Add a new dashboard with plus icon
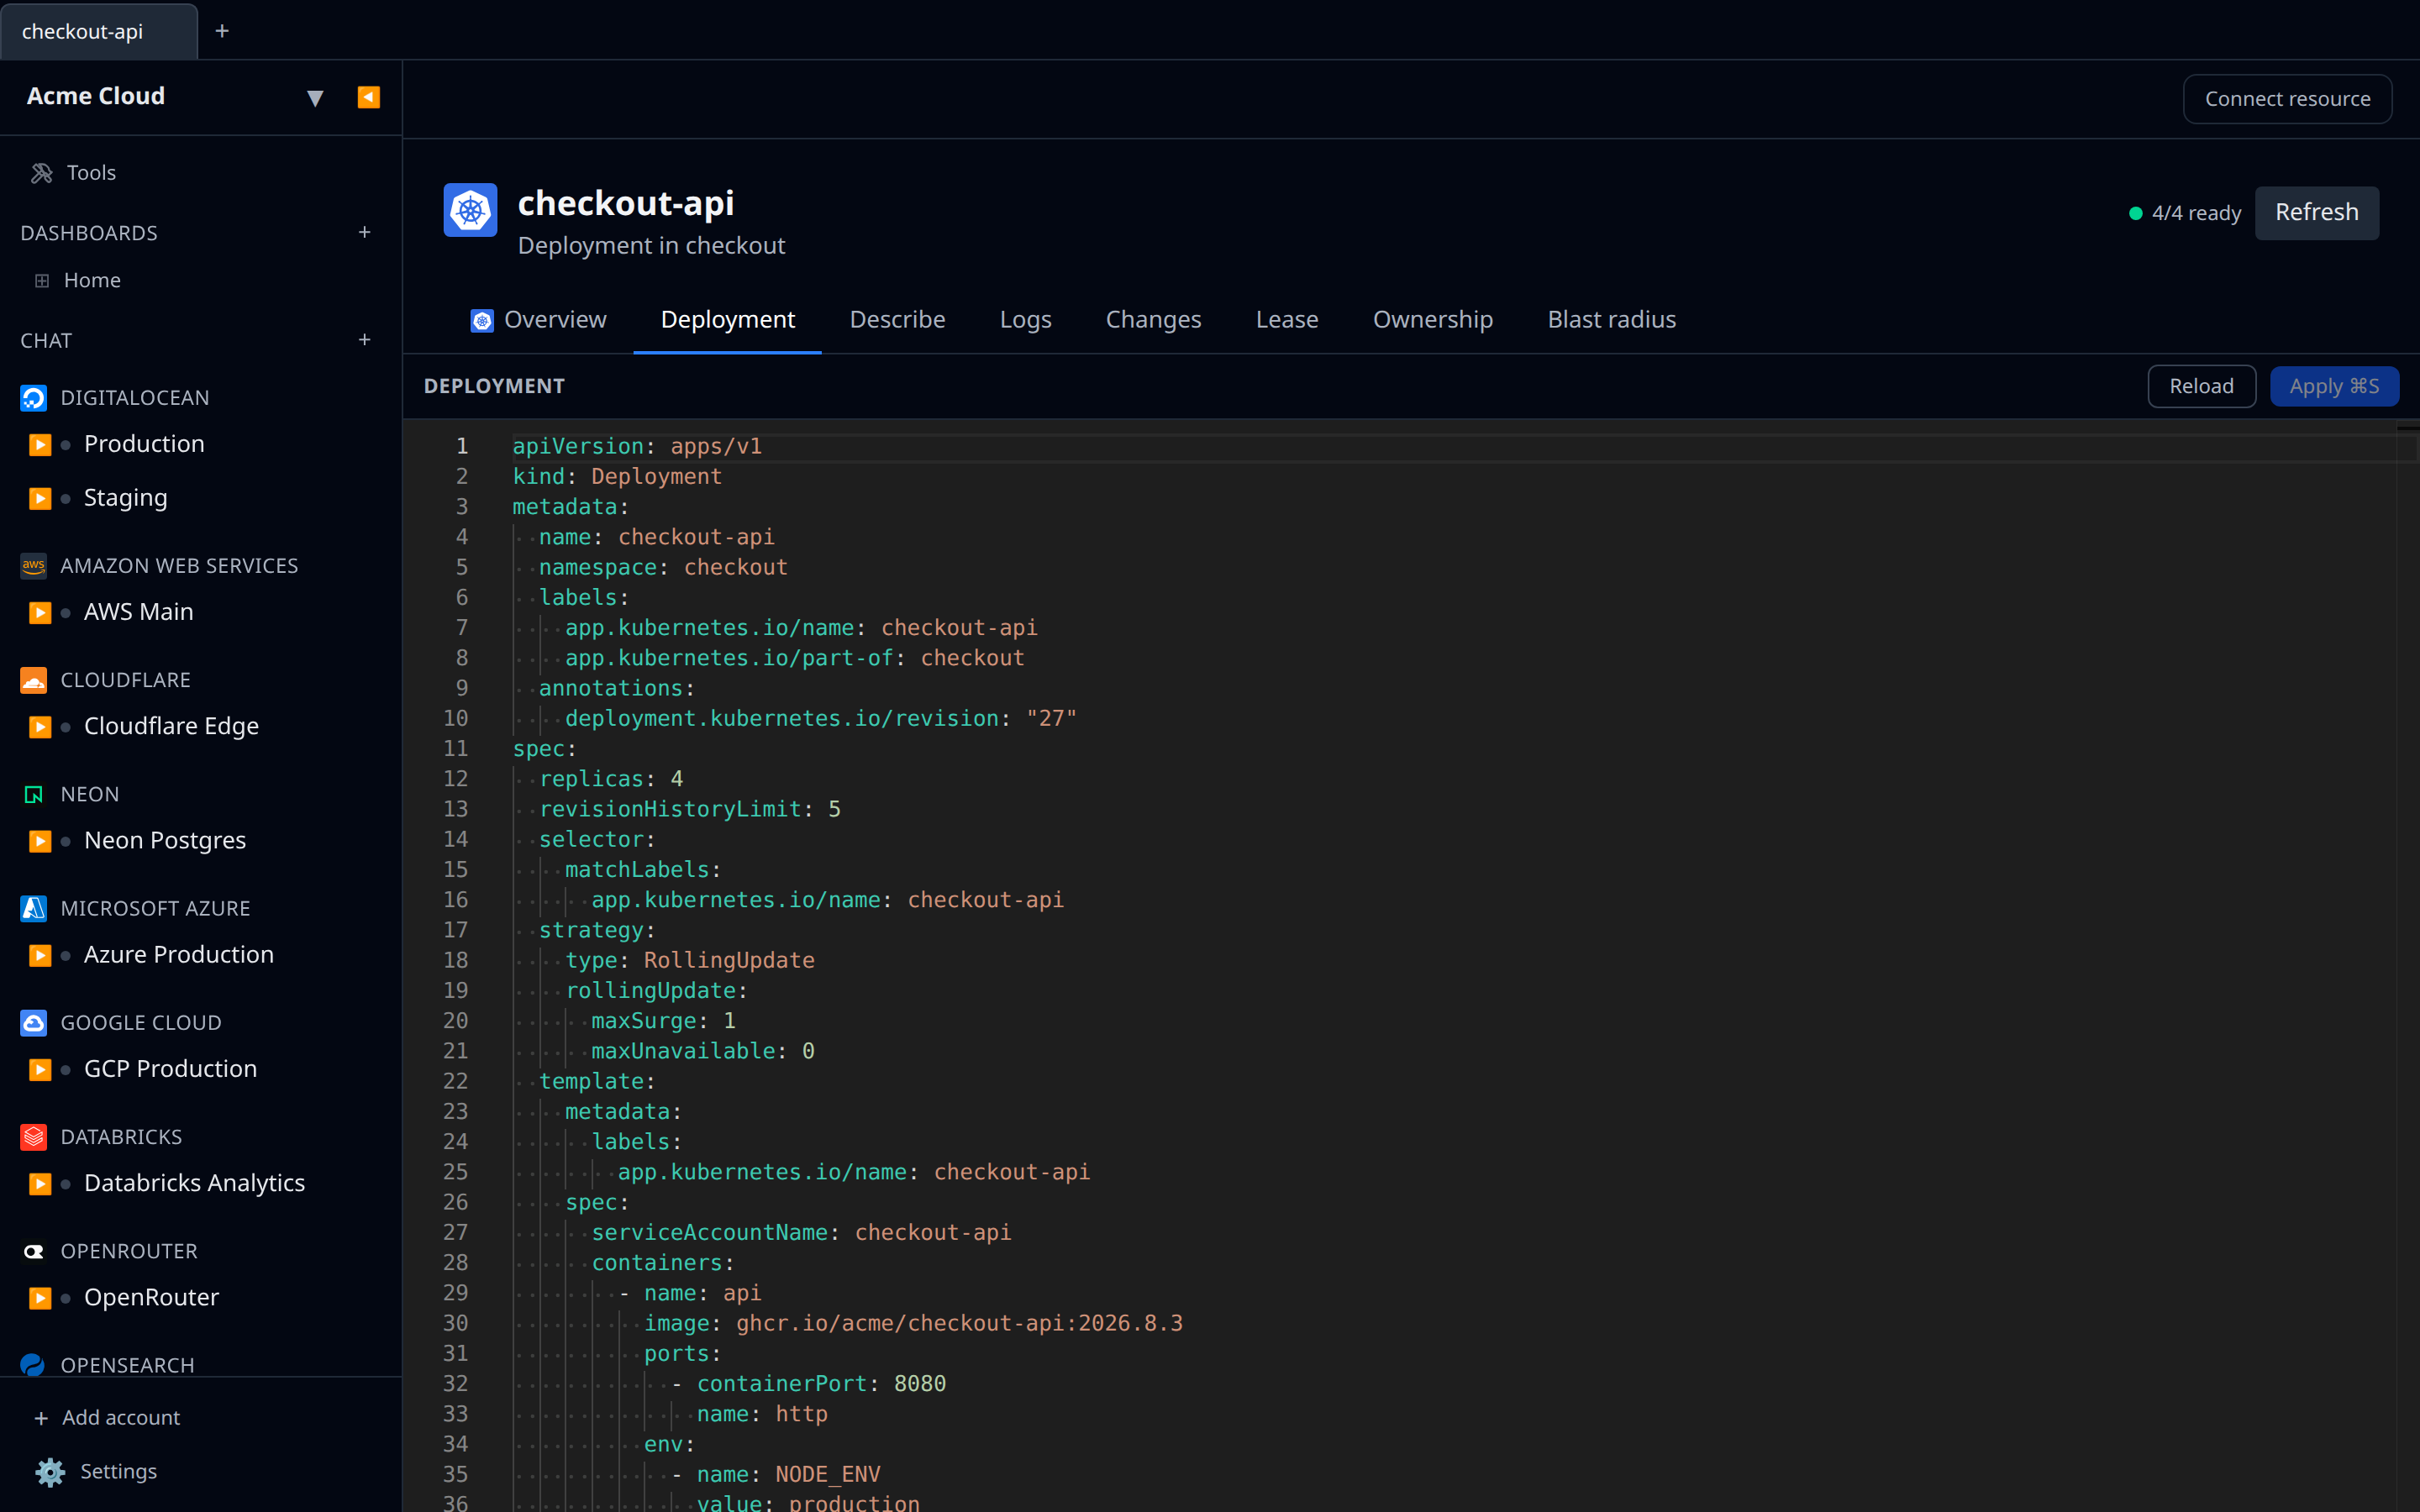Screen dimensions: 2420x1512 coord(365,232)
